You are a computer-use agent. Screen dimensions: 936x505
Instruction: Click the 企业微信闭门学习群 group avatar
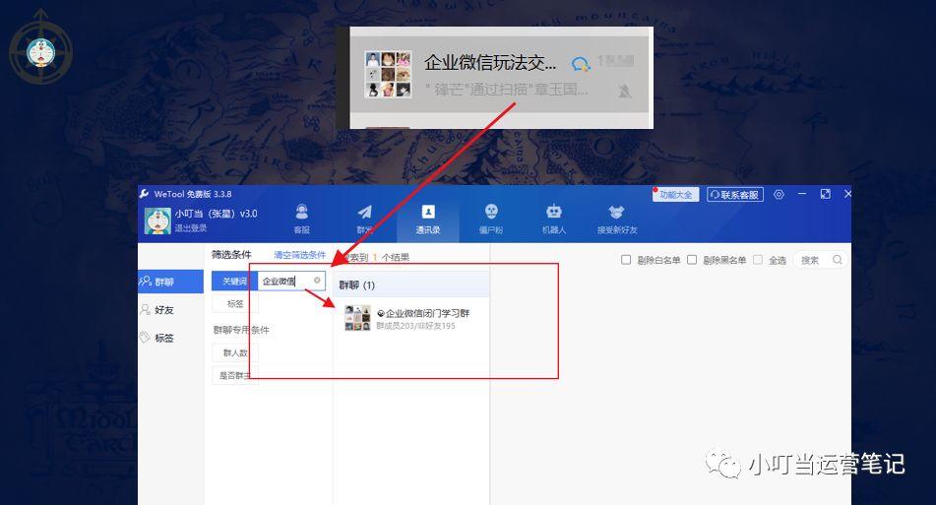point(357,318)
